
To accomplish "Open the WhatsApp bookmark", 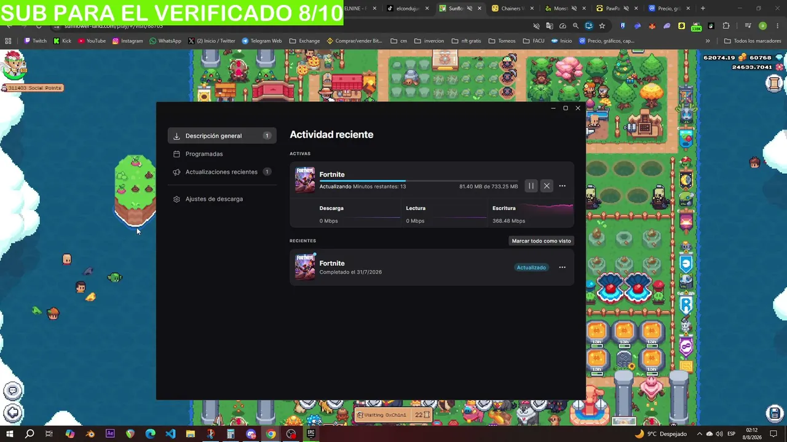I will pos(165,41).
